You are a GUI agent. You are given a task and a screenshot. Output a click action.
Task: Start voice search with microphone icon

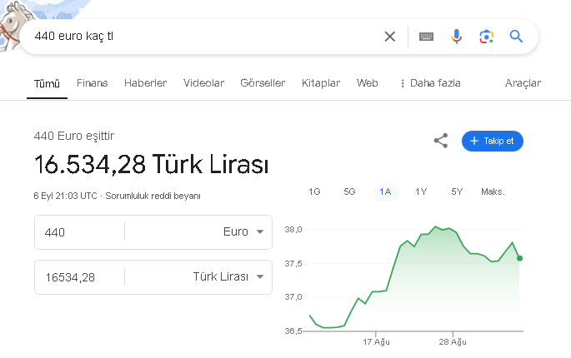pos(456,37)
